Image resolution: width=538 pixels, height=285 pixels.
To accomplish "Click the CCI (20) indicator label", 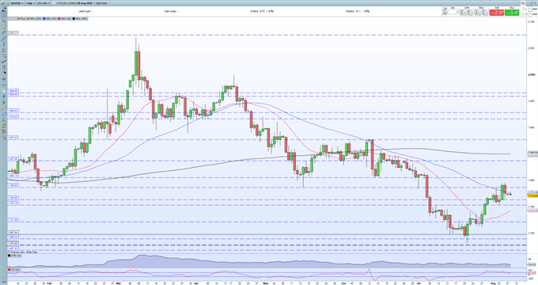I will (x=13, y=269).
